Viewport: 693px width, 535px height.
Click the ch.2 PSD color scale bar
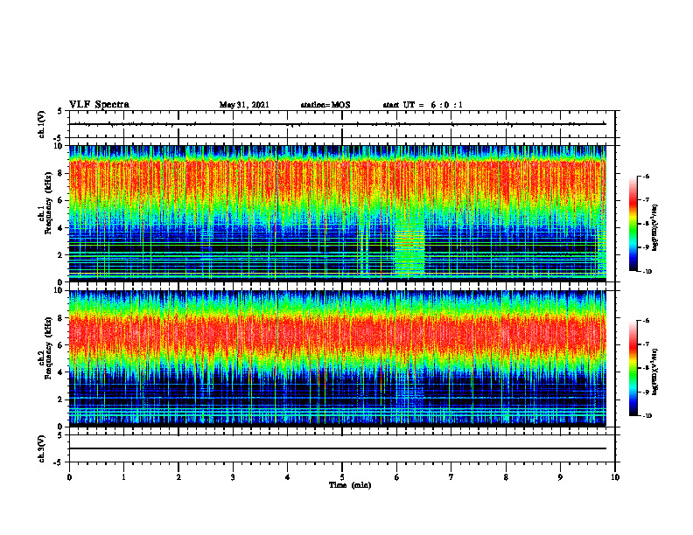click(633, 368)
